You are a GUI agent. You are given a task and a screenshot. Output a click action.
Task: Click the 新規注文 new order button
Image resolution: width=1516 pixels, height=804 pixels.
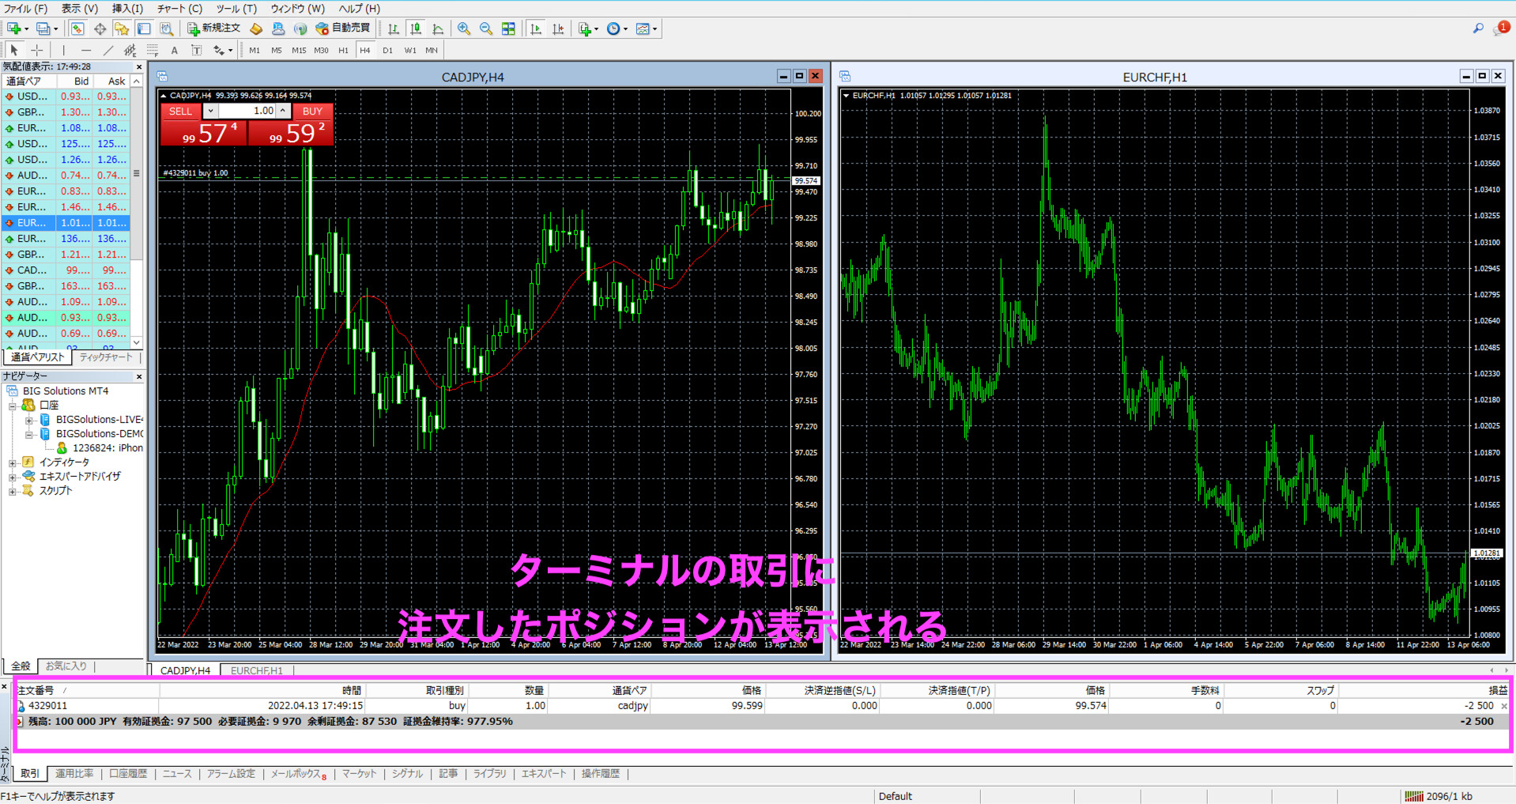tap(213, 28)
